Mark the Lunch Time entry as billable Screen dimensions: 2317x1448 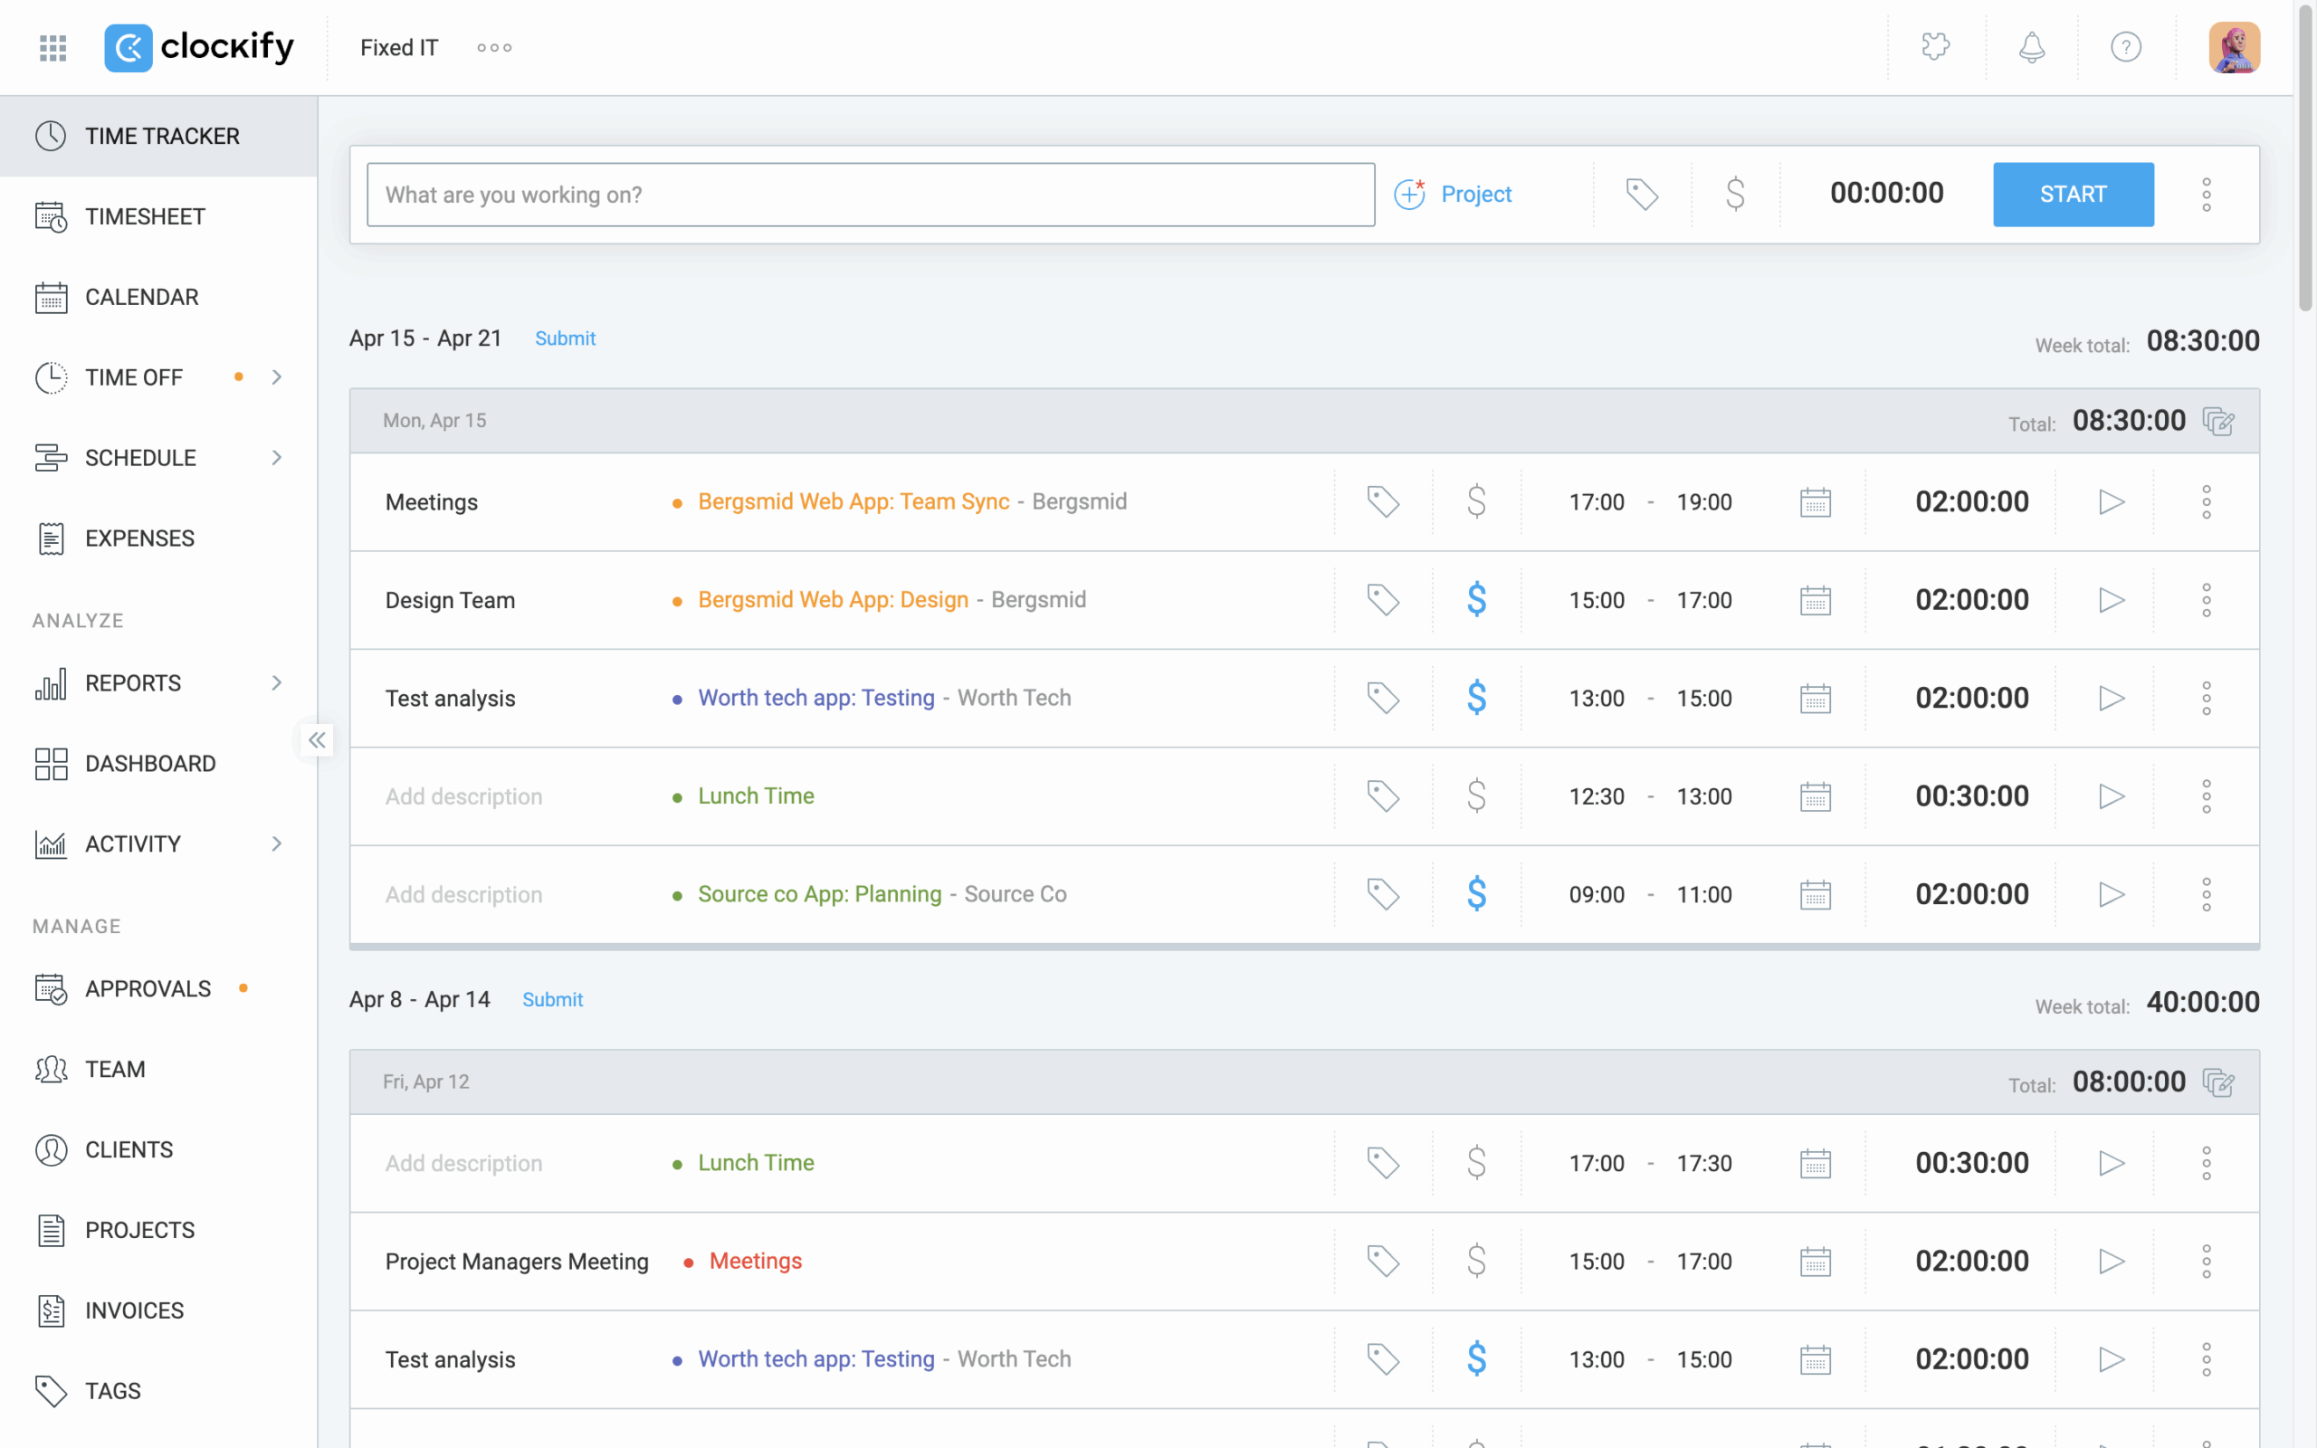click(1476, 795)
